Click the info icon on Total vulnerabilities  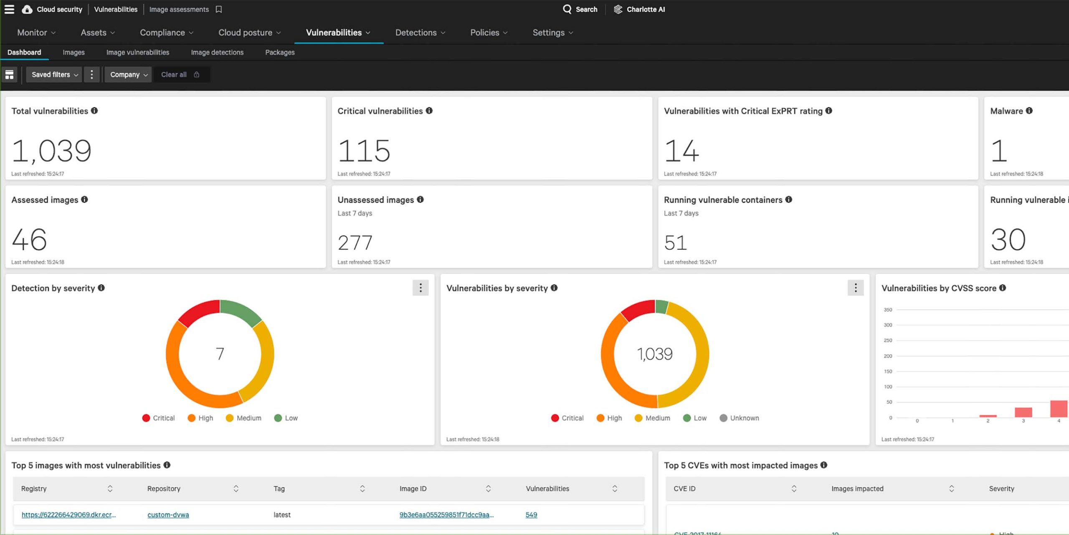pyautogui.click(x=94, y=111)
